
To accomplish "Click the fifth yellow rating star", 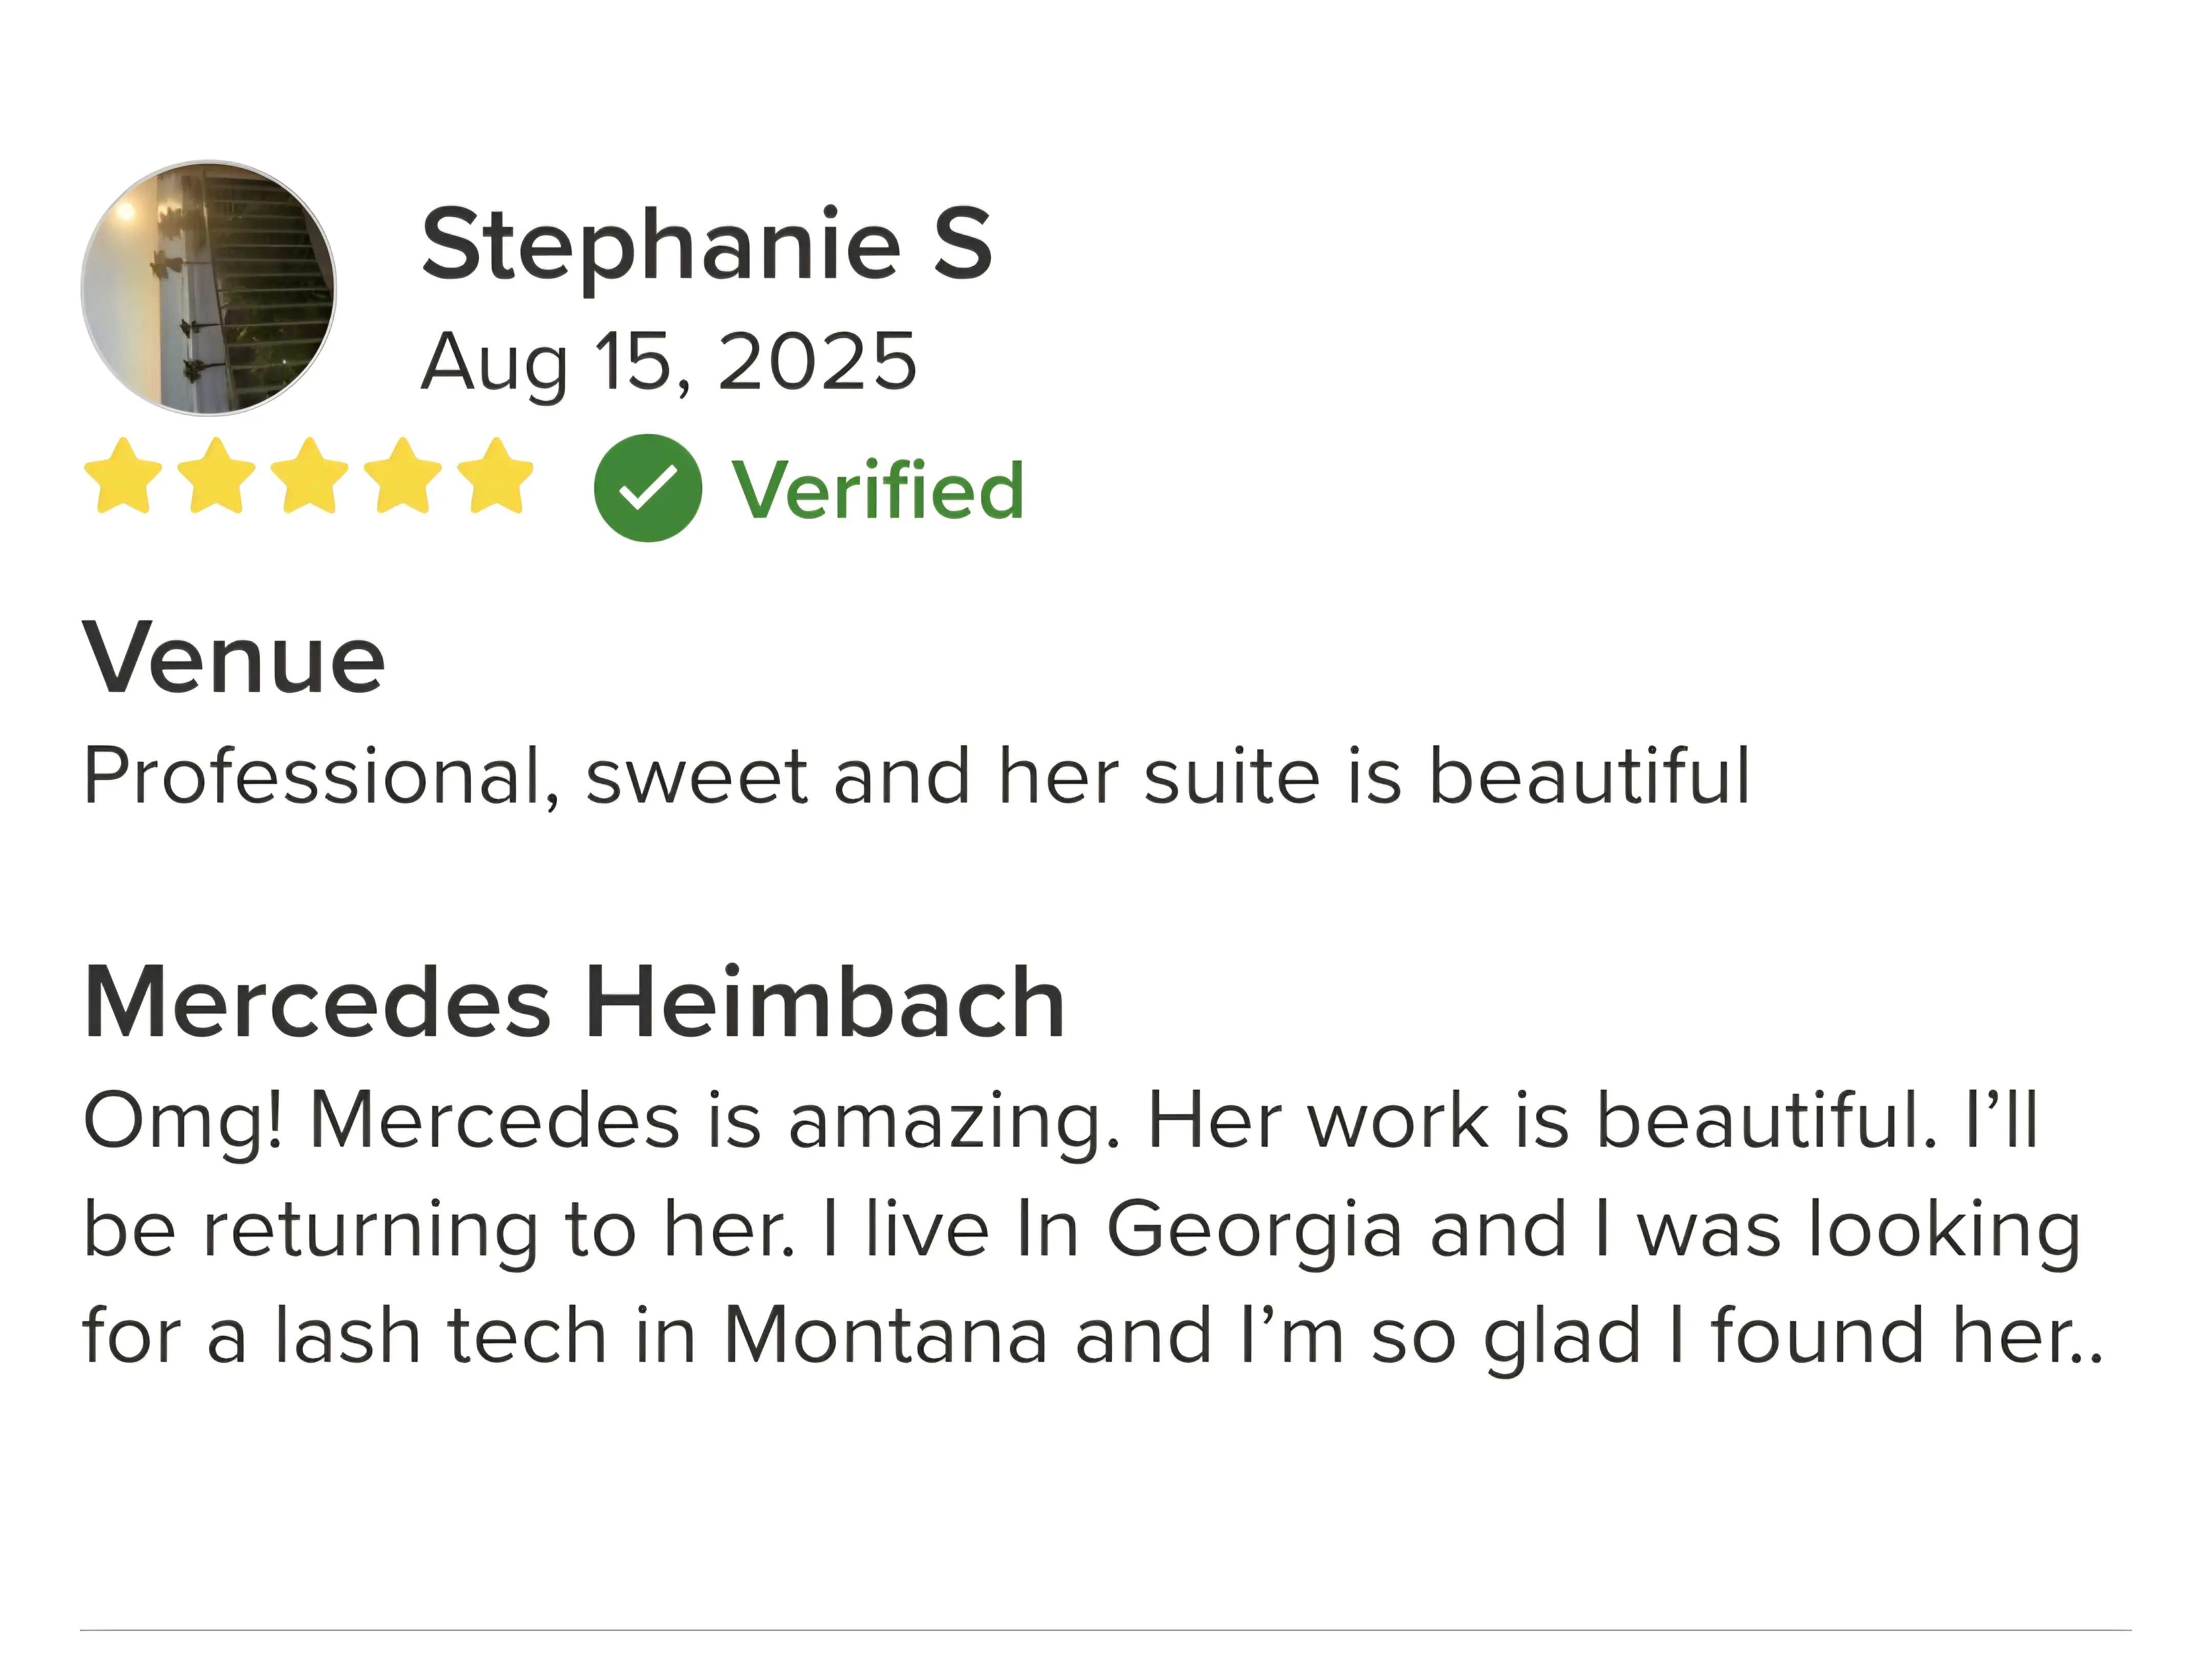I will coord(495,477).
